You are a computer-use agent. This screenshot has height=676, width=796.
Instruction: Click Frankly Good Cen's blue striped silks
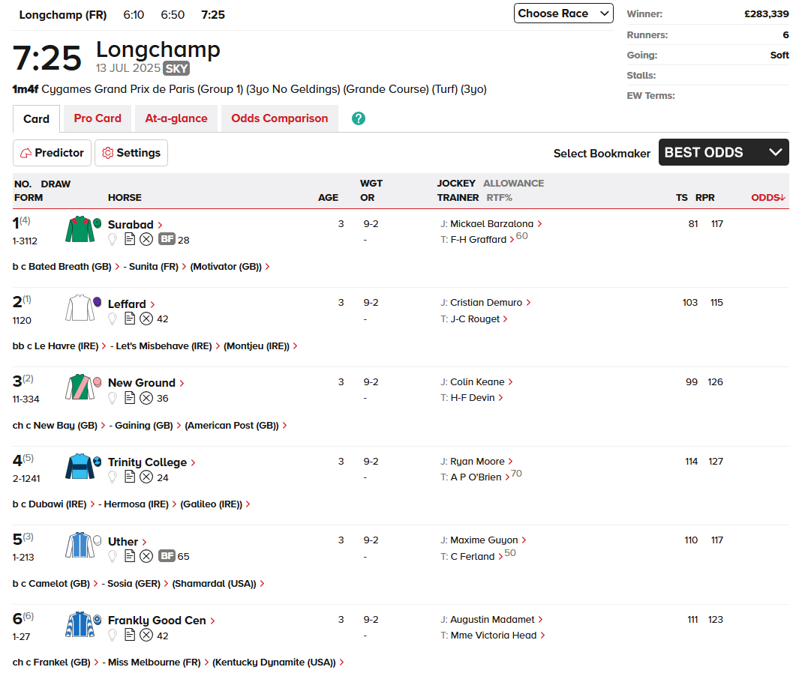click(80, 624)
